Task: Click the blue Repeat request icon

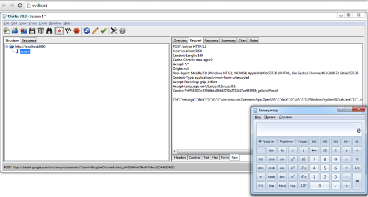Action: (x=86, y=30)
